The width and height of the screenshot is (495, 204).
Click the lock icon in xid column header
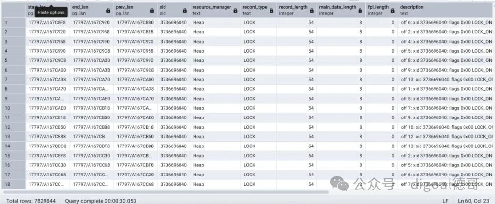coord(185,11)
